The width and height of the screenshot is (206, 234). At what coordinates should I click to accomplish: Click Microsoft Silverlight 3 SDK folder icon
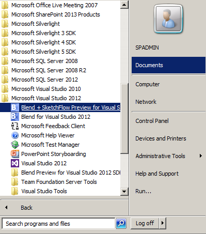(x=5, y=33)
